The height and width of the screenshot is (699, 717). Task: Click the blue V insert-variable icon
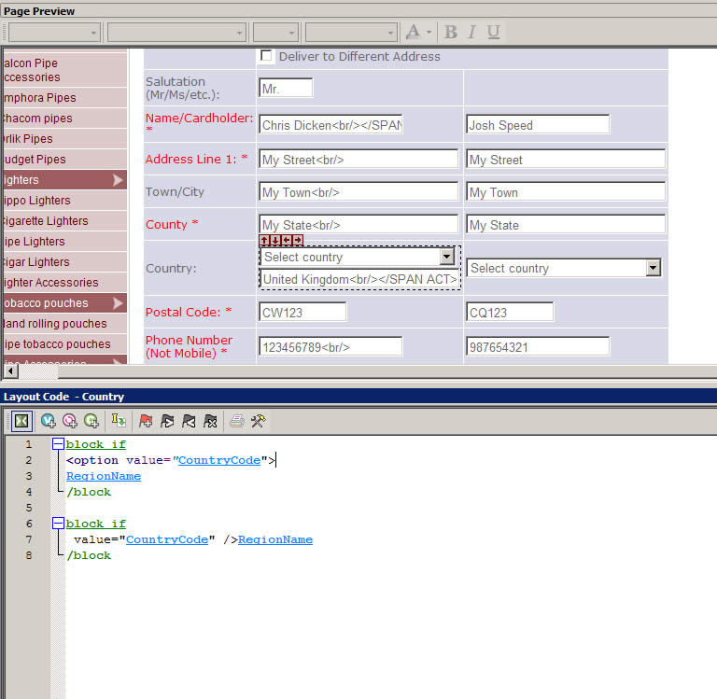(49, 421)
